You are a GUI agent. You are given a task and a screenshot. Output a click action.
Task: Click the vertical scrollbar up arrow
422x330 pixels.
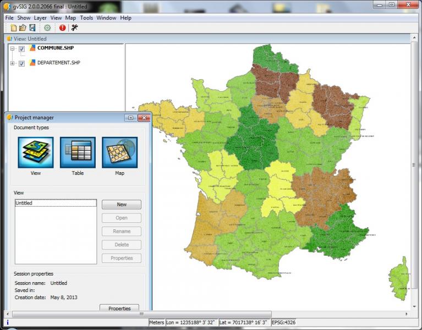pos(414,38)
